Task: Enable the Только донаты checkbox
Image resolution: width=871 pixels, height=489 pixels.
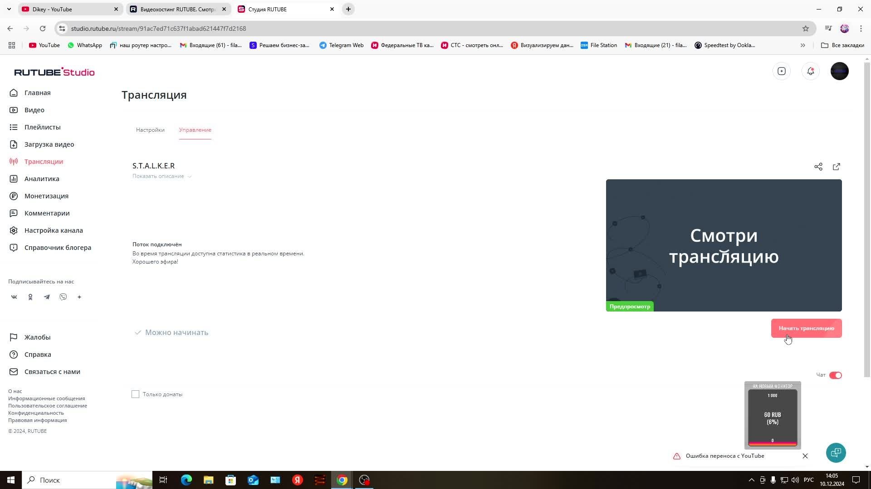Action: click(x=135, y=394)
